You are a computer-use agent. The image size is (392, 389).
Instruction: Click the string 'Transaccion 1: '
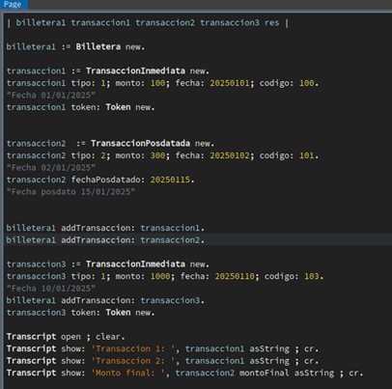tap(133, 348)
